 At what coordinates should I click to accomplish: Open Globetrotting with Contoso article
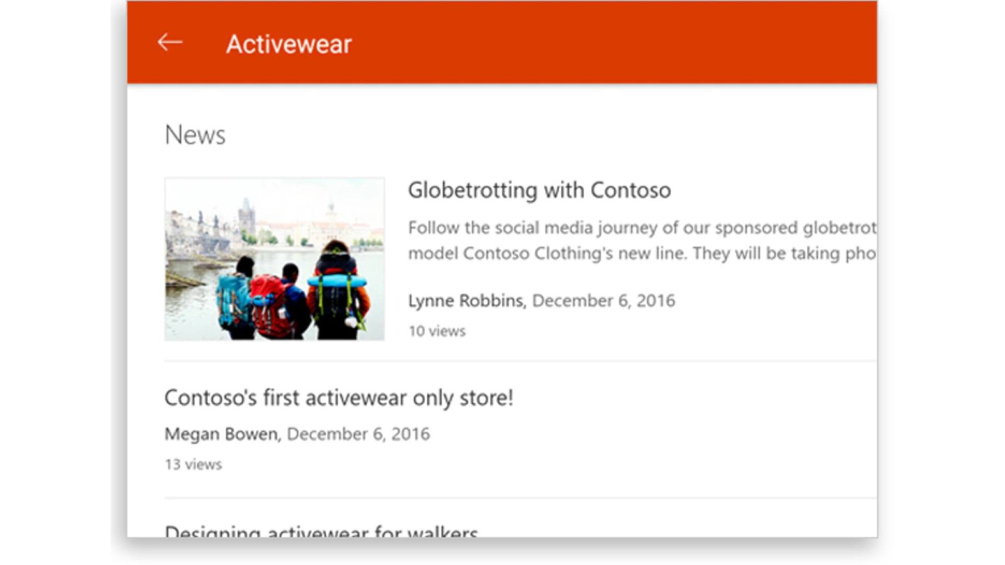tap(539, 190)
